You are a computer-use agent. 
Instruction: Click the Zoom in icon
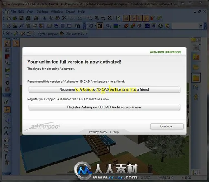97,18
